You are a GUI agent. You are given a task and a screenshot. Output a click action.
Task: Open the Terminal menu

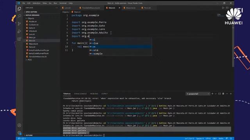(x=63, y=3)
